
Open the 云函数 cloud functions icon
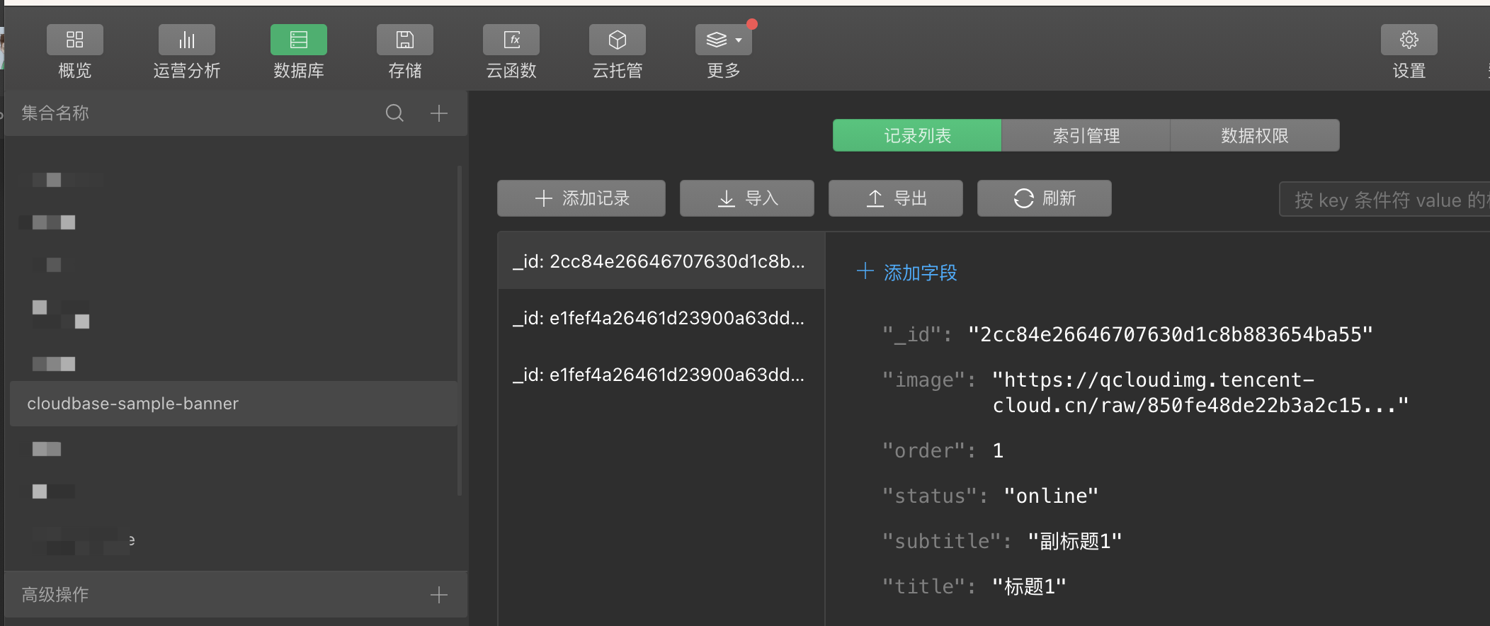click(511, 40)
